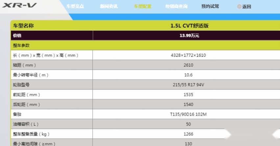Click the 整车参数 section header
Viewport: 280px width, 146px height.
pyautogui.click(x=21, y=46)
